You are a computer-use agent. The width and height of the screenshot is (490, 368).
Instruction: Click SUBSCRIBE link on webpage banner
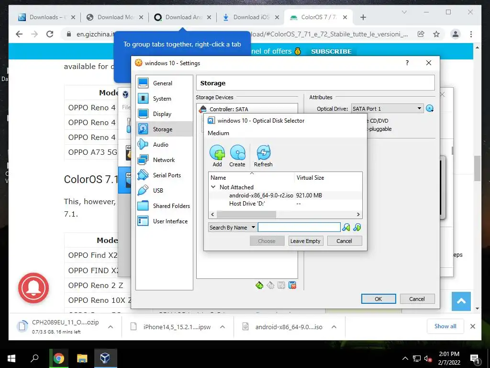point(331,51)
